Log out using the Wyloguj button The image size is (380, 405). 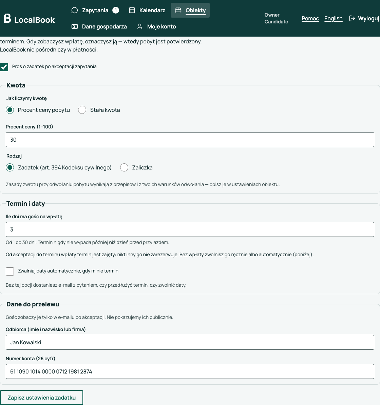click(x=364, y=18)
